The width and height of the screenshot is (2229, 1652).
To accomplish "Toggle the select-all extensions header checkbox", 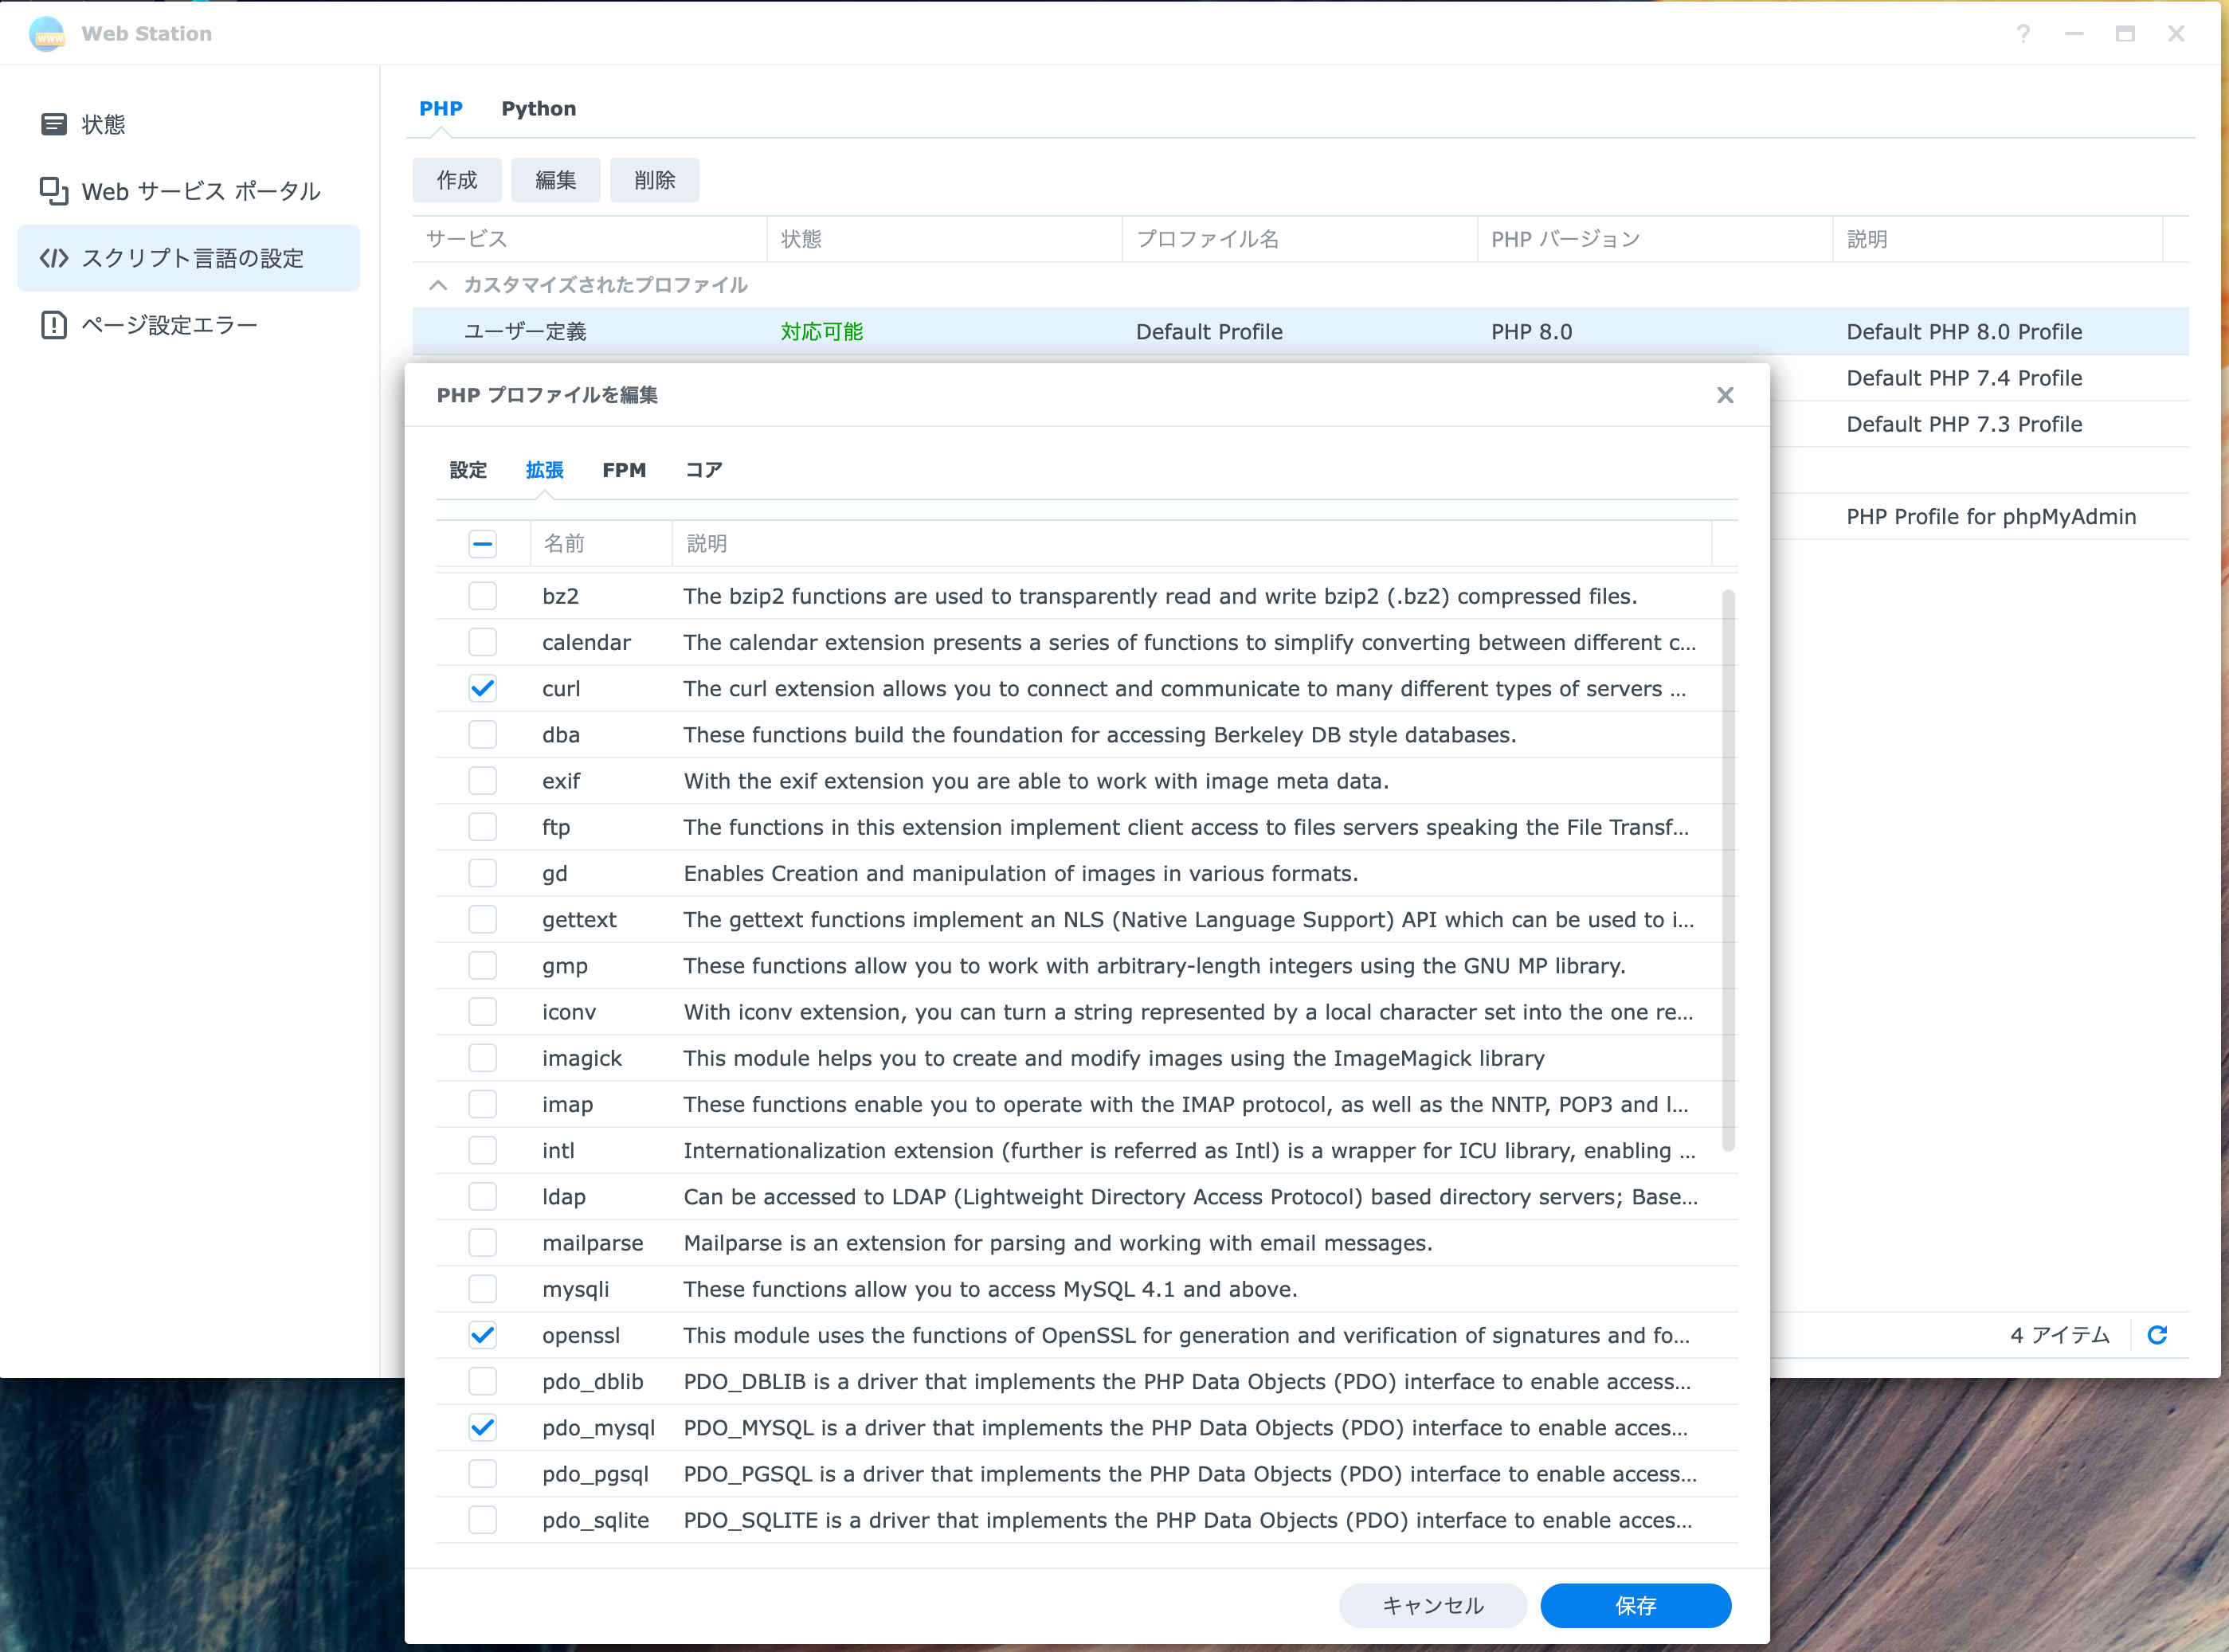I will 482,544.
